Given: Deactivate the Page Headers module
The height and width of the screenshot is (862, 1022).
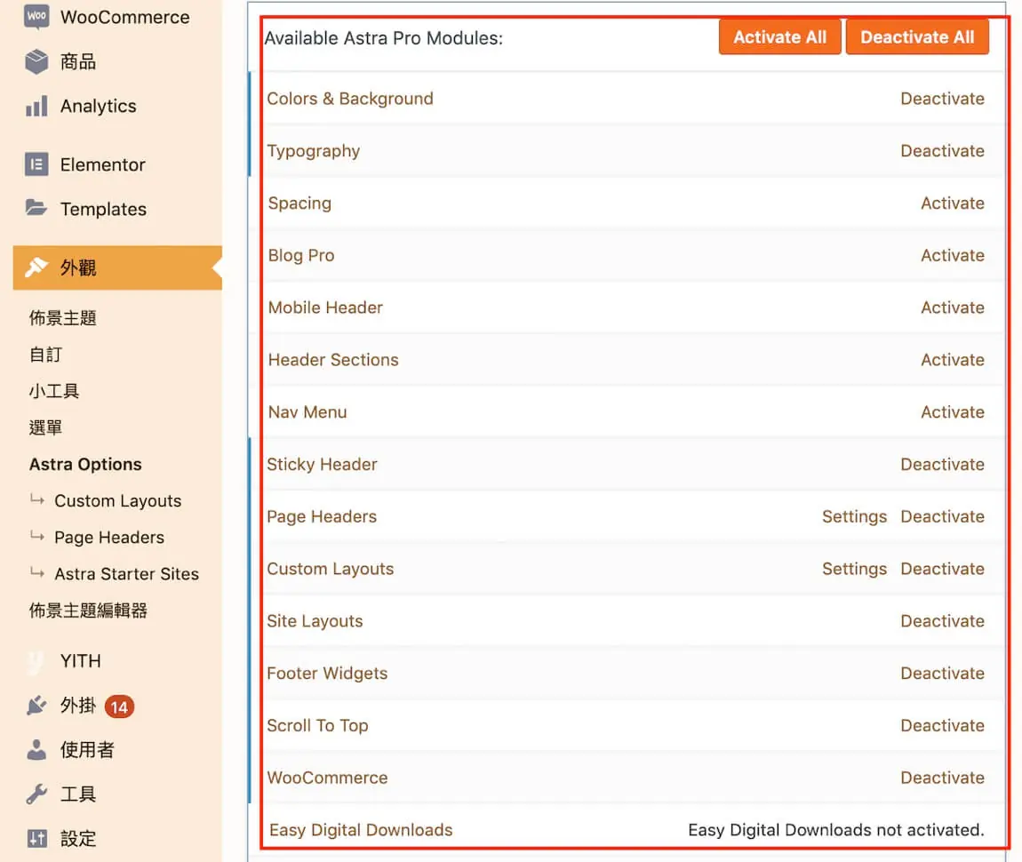Looking at the screenshot, I should point(942,516).
